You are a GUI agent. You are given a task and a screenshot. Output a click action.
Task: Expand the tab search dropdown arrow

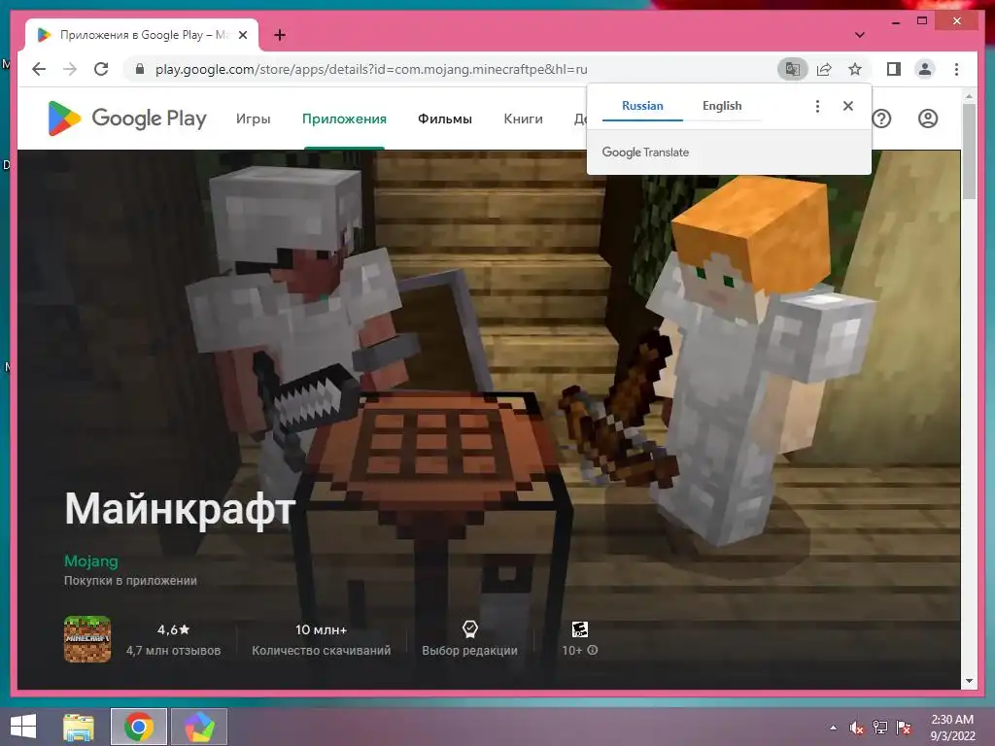click(x=859, y=35)
